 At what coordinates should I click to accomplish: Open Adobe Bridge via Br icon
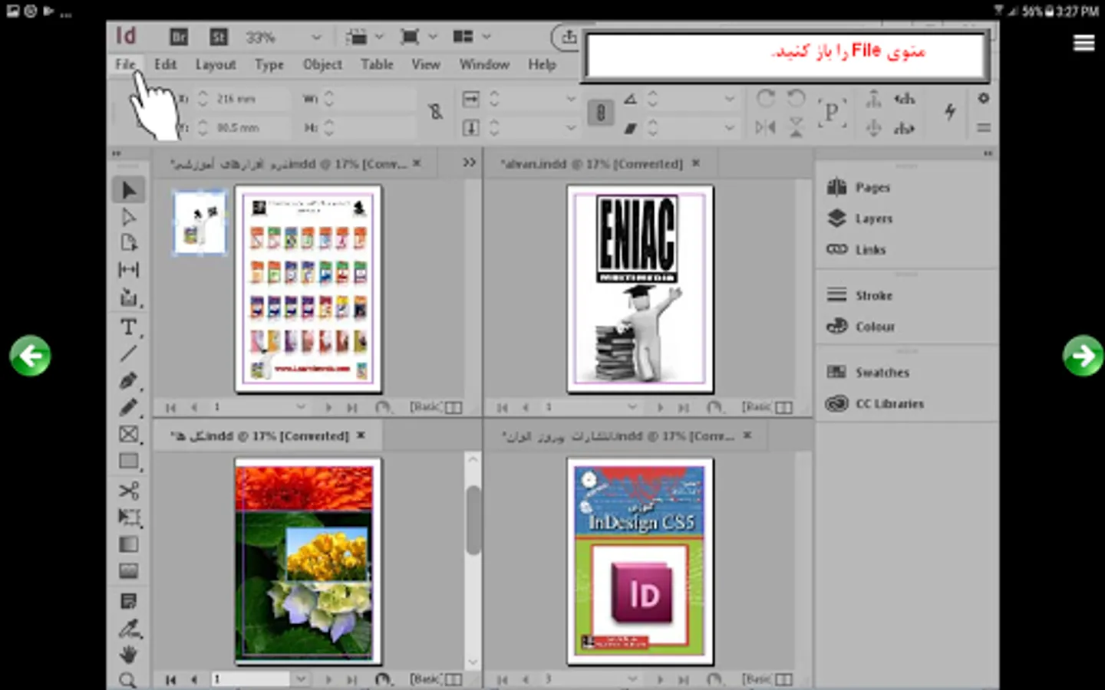tap(178, 37)
